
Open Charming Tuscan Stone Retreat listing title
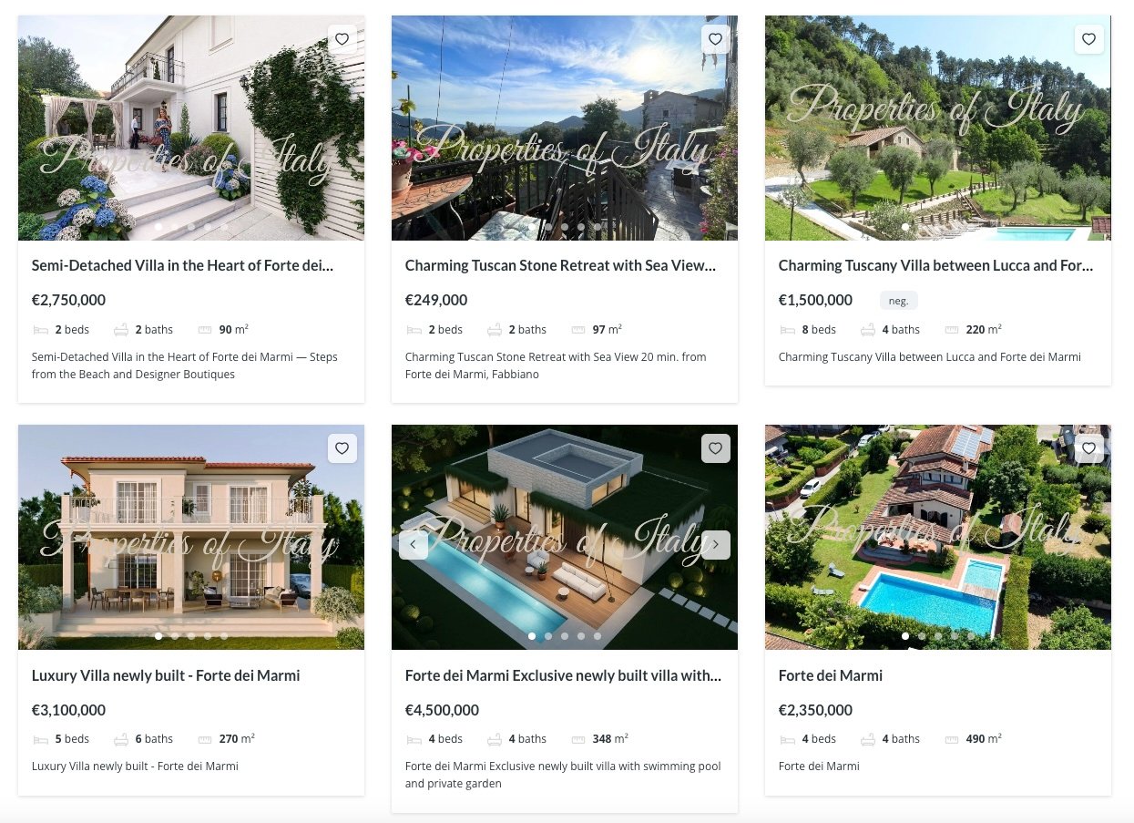coord(560,266)
